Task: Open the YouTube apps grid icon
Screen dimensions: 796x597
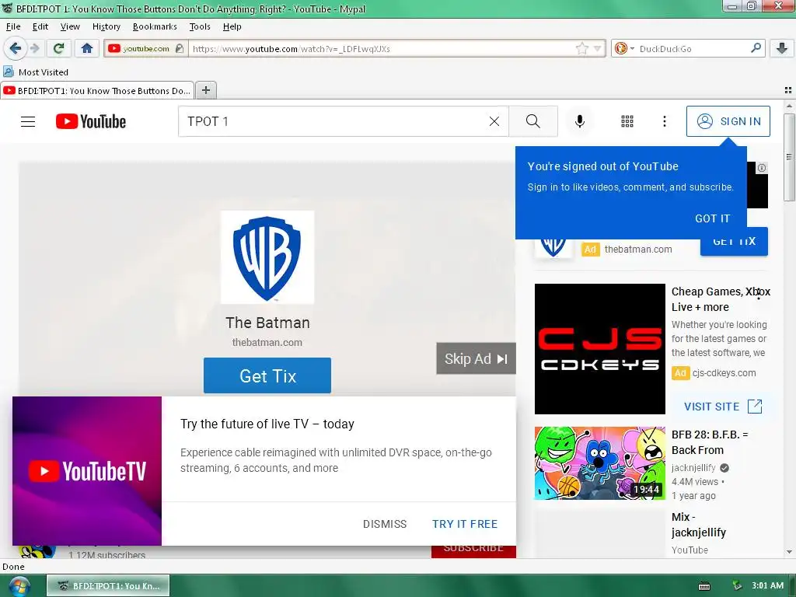Action: pos(627,121)
